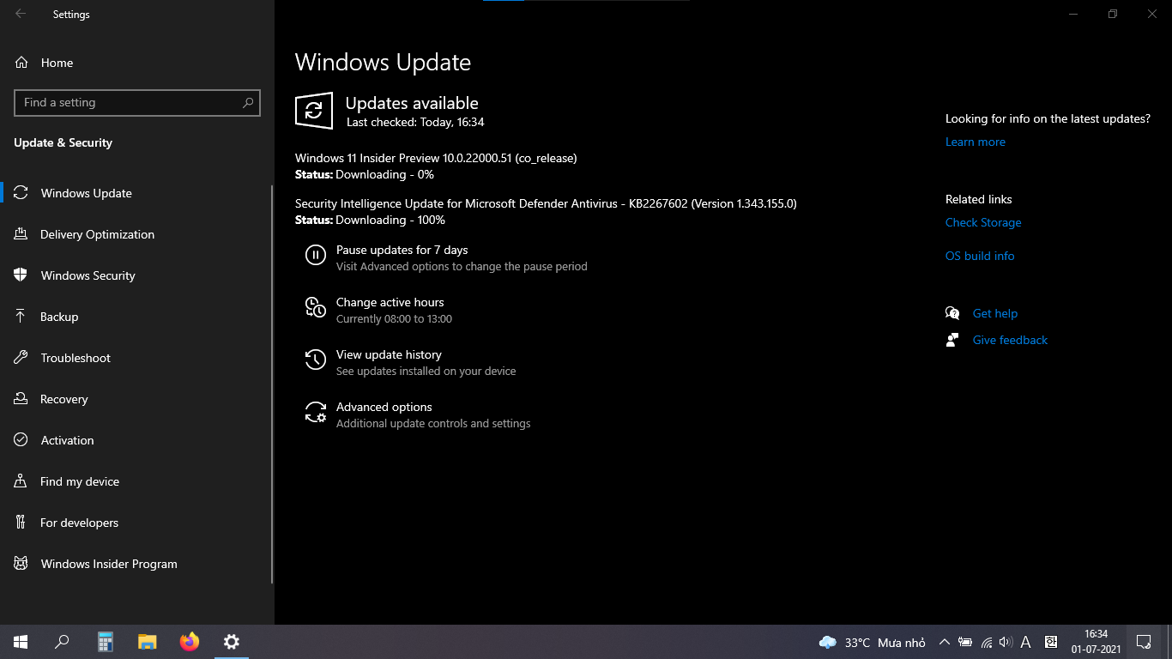The image size is (1172, 659).
Task: Click the Give feedback link
Action: coord(1010,340)
